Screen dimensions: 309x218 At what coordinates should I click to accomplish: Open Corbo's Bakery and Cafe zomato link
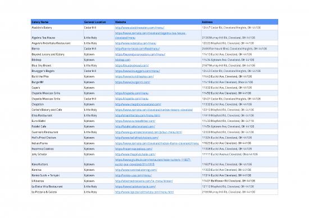point(154,110)
